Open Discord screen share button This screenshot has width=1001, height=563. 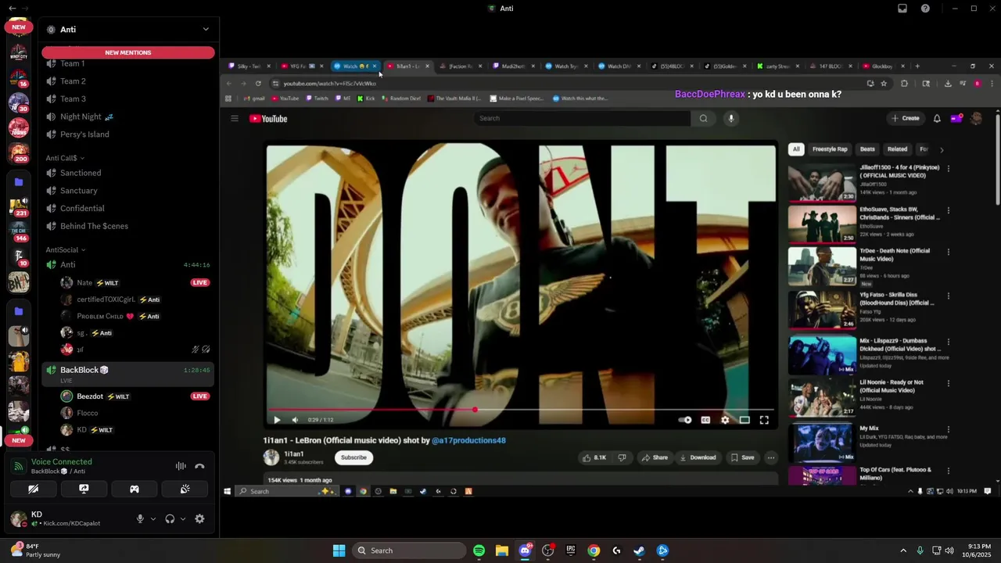(84, 489)
